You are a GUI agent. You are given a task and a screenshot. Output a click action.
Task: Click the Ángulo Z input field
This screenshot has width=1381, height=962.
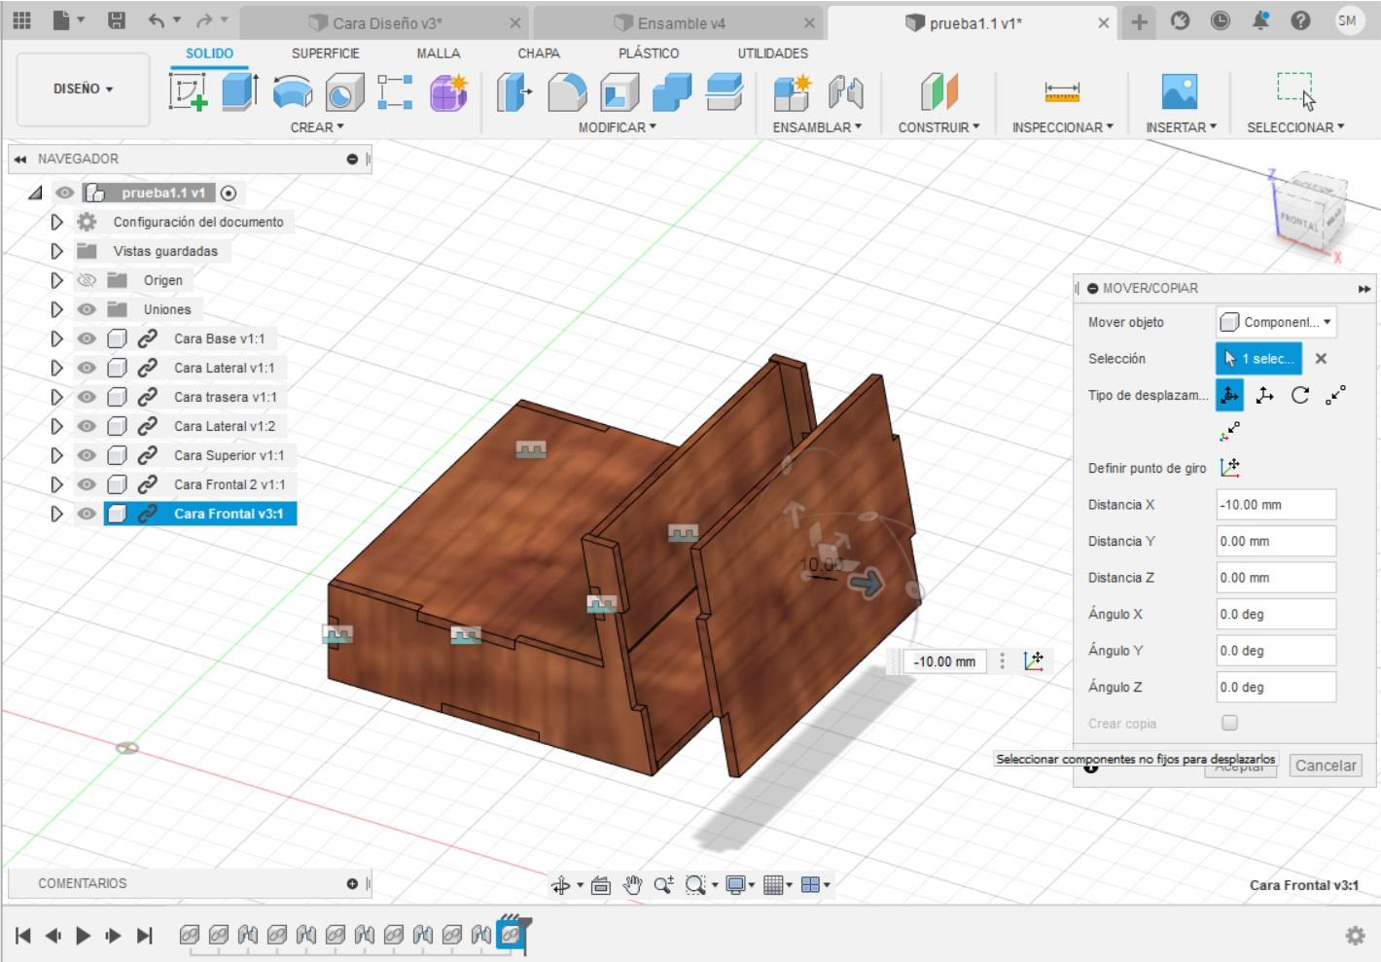(x=1276, y=687)
